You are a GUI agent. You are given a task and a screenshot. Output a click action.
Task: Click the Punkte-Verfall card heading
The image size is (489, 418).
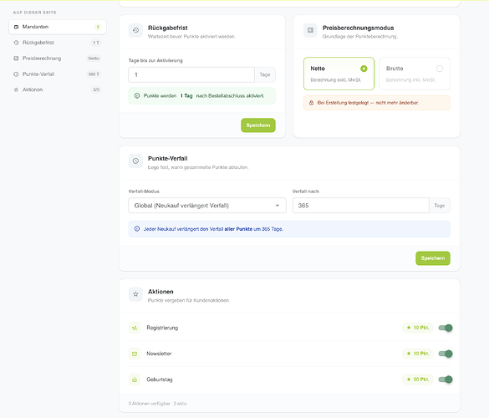click(x=168, y=159)
